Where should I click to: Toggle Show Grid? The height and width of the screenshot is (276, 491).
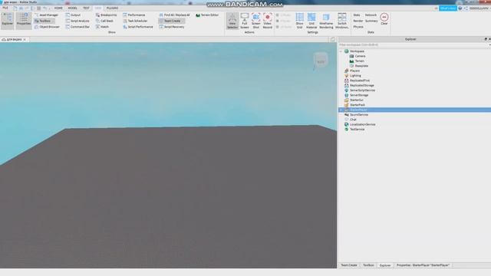click(300, 21)
